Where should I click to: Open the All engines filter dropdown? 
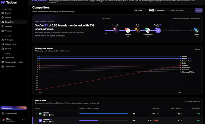point(158,10)
